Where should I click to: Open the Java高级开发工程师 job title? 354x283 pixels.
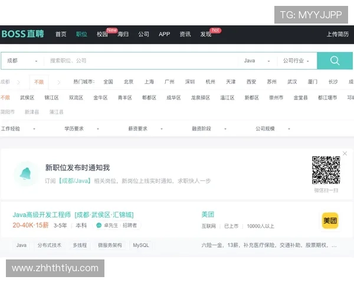tap(41, 215)
